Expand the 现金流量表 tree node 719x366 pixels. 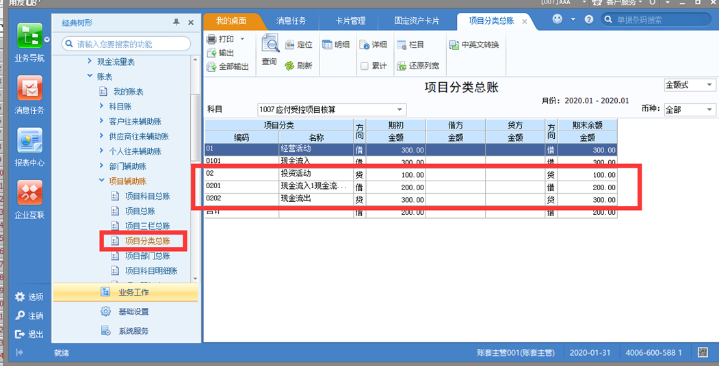90,61
